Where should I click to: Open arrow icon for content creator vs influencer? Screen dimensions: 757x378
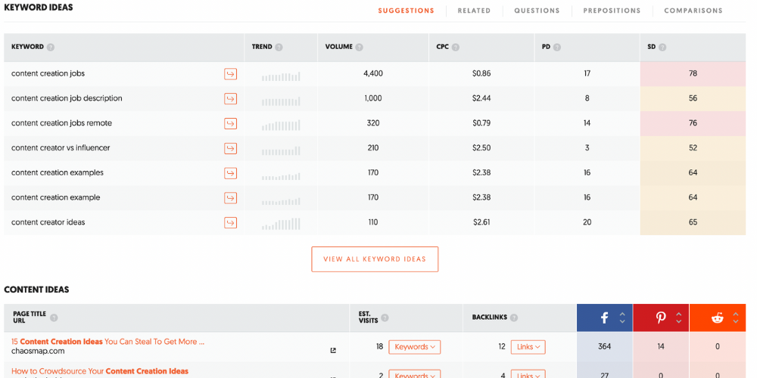[x=231, y=148]
